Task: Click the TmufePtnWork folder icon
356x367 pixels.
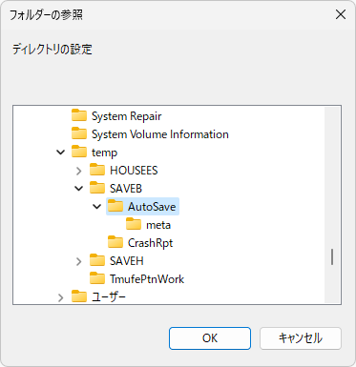Action: [x=97, y=278]
